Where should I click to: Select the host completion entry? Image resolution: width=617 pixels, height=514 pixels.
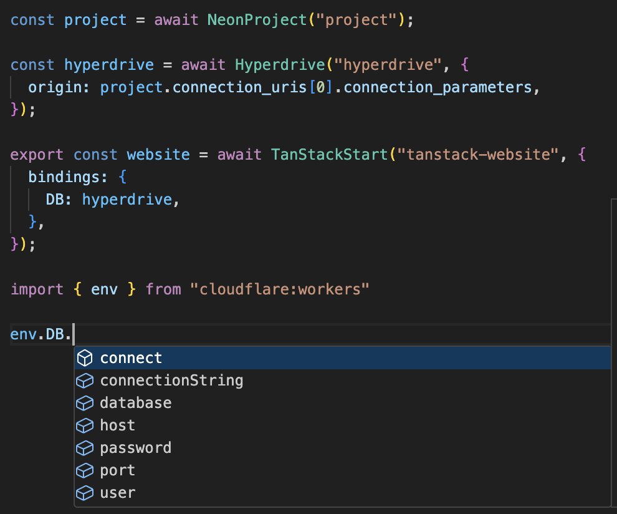[x=342, y=425]
